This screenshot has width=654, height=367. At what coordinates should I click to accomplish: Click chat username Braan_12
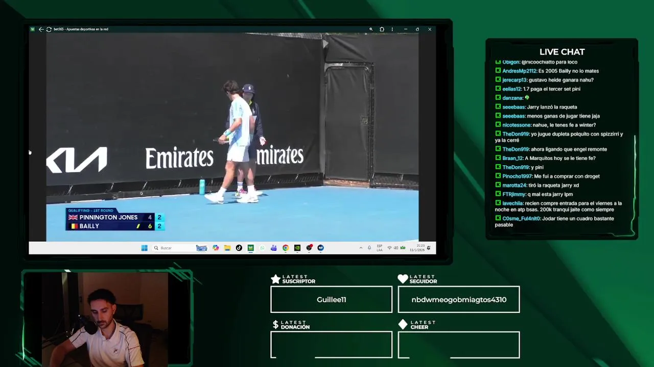tap(513, 158)
